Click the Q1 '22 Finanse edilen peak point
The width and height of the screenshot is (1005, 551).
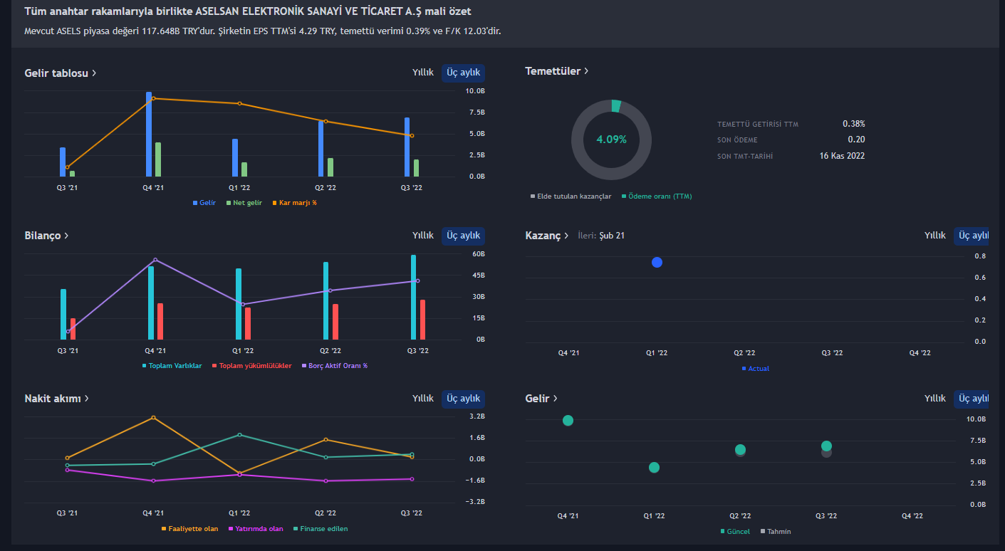239,434
